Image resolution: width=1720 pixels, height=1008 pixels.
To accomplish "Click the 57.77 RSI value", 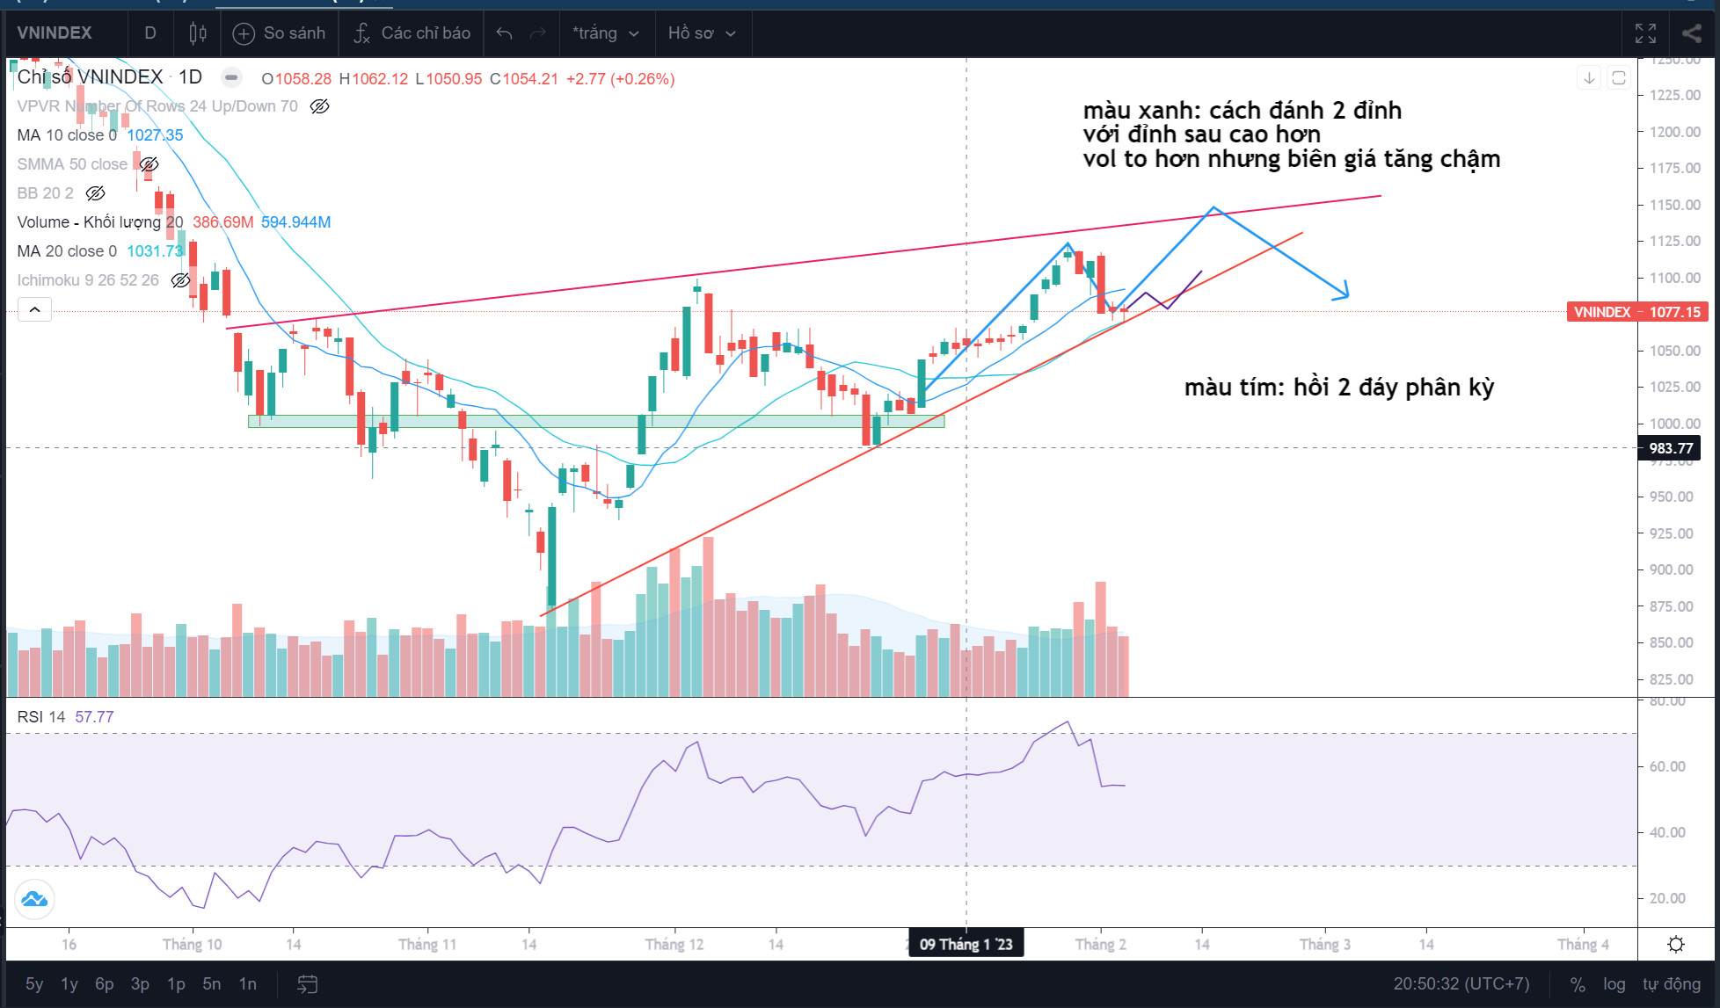I will (94, 717).
